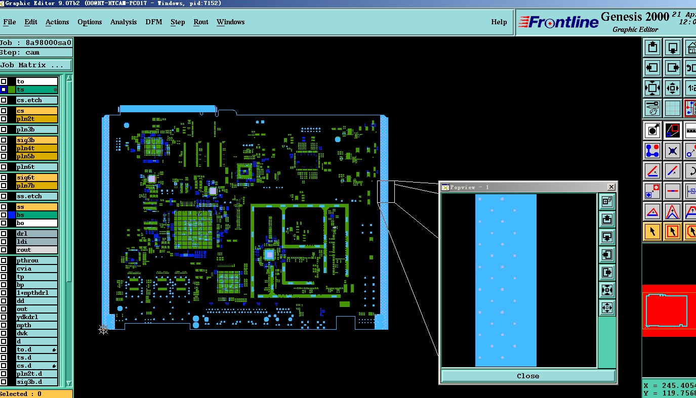This screenshot has width=696, height=398.
Task: Click the zoom out icon in main toolbar
Action: pyautogui.click(x=672, y=88)
